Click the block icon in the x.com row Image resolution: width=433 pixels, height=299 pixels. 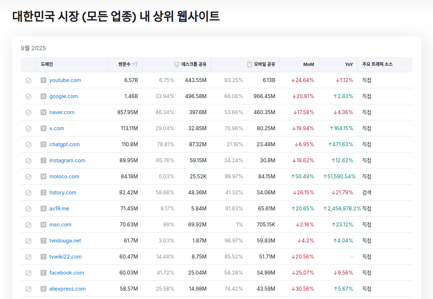pyautogui.click(x=29, y=128)
